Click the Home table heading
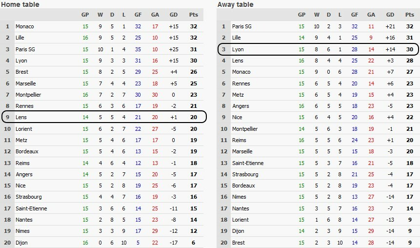 coord(20,4)
